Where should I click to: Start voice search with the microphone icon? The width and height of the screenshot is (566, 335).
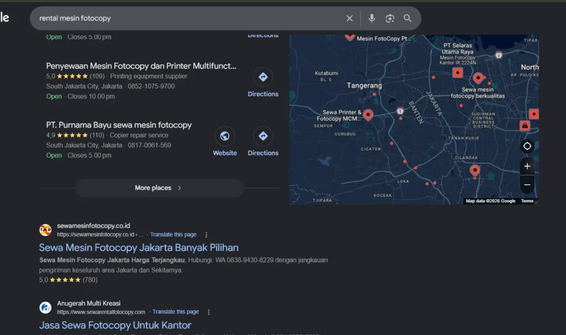click(x=371, y=18)
